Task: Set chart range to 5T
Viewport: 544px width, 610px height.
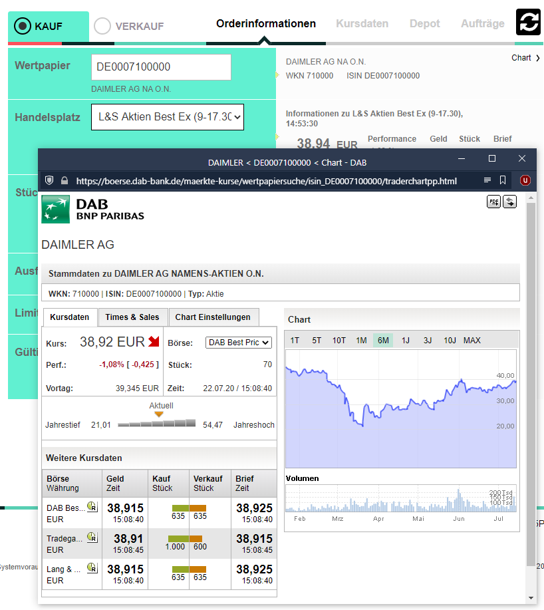Action: tap(317, 341)
